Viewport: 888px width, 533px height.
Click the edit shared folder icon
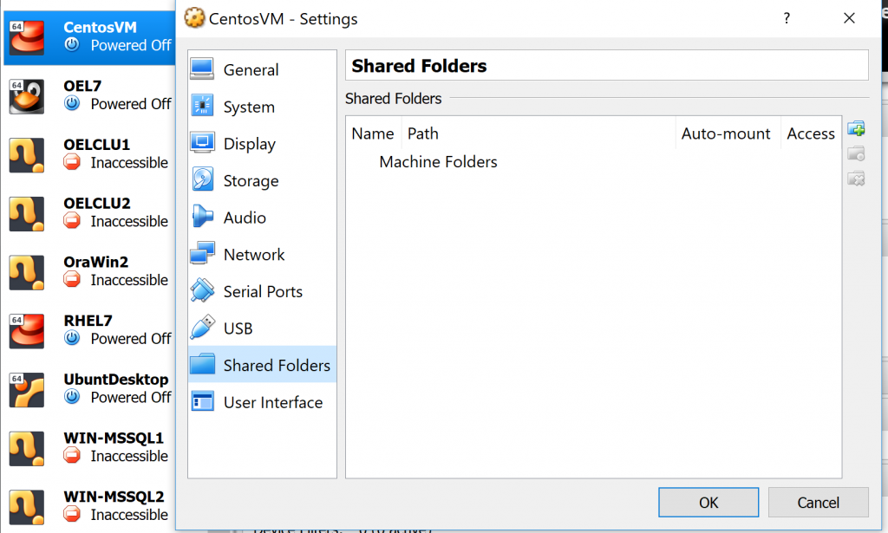pyautogui.click(x=856, y=154)
